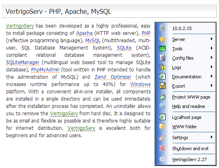Open the Config files menu entry

tap(183, 58)
